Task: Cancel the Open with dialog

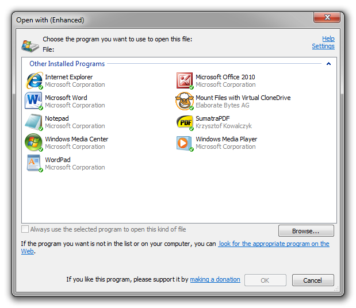Action: pos(313,280)
